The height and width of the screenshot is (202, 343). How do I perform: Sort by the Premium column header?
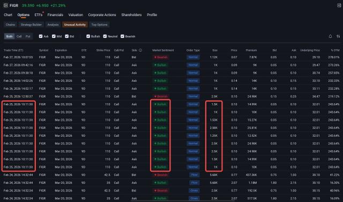tap(251, 50)
